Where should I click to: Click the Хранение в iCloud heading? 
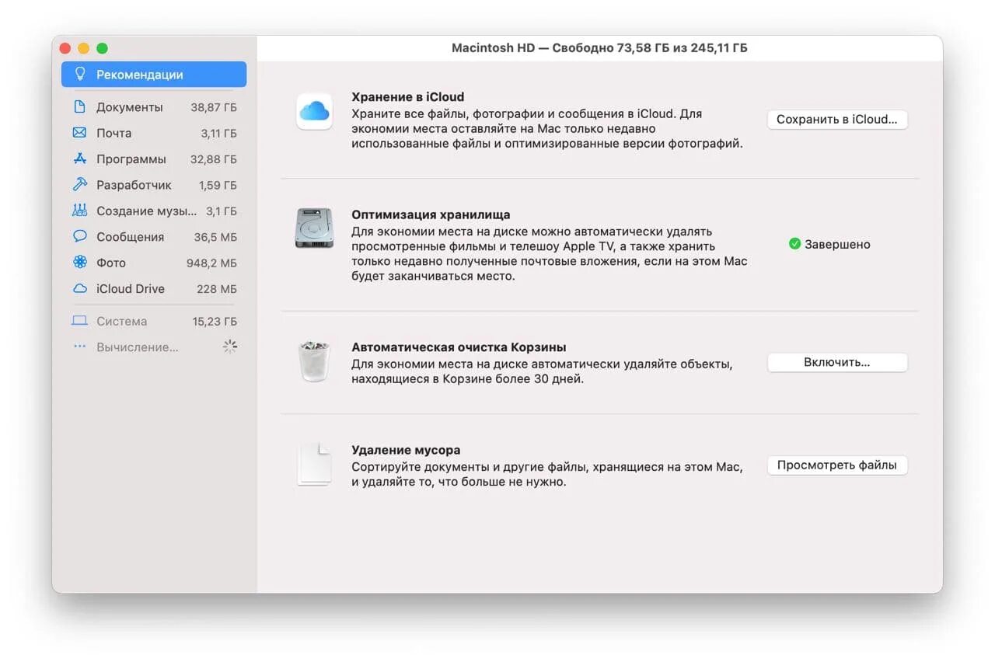[408, 97]
